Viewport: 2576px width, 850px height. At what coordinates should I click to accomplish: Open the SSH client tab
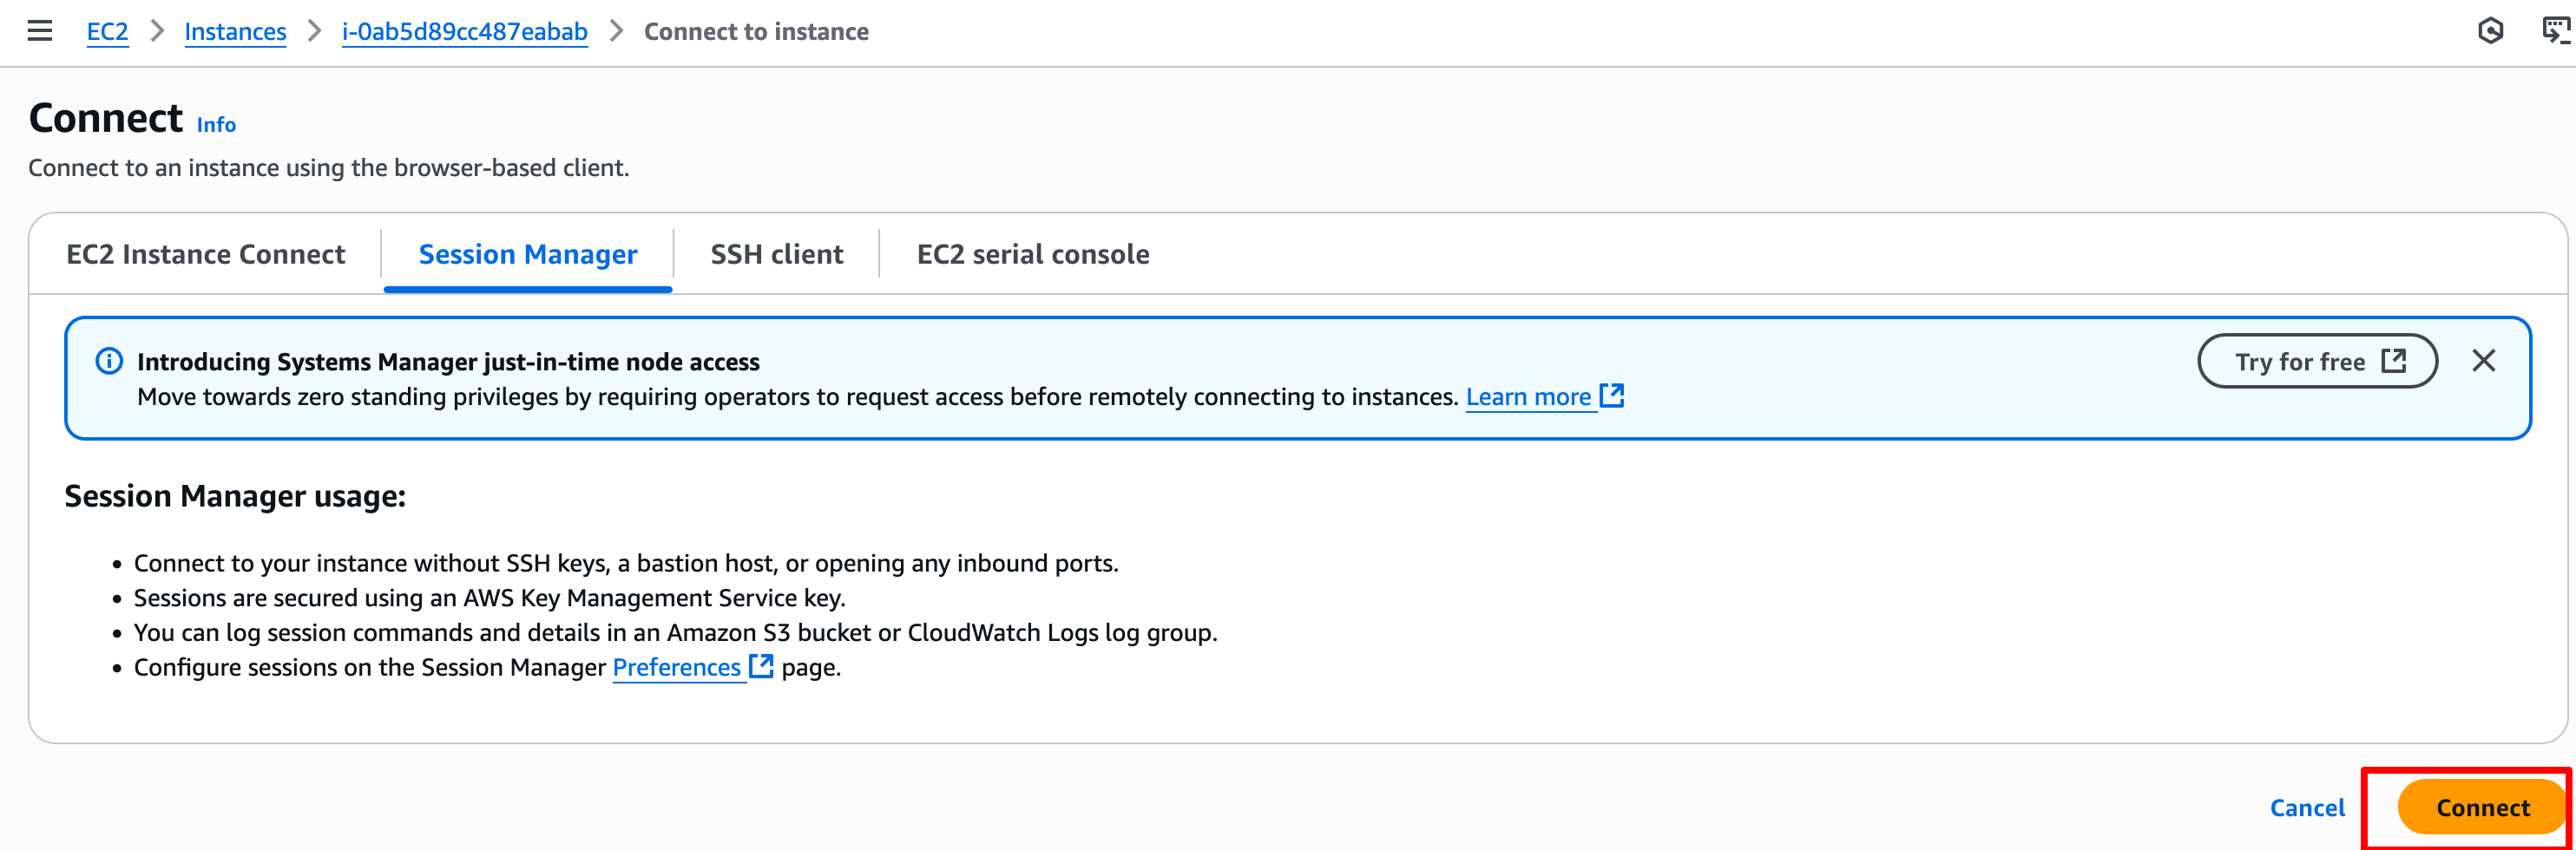click(x=776, y=255)
